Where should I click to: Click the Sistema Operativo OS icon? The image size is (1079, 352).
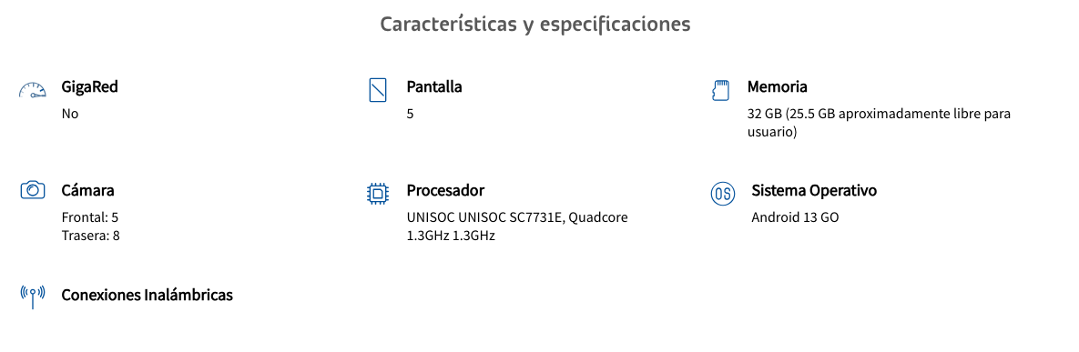click(x=723, y=194)
